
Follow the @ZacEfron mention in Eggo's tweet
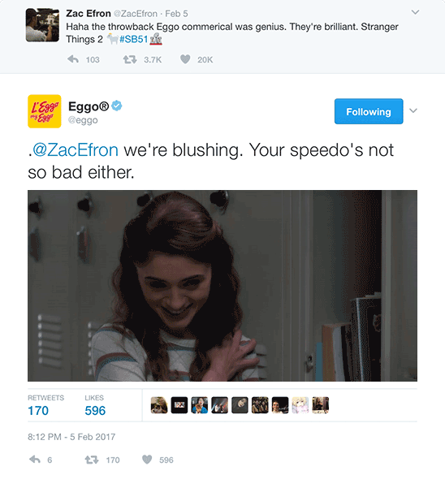click(75, 150)
